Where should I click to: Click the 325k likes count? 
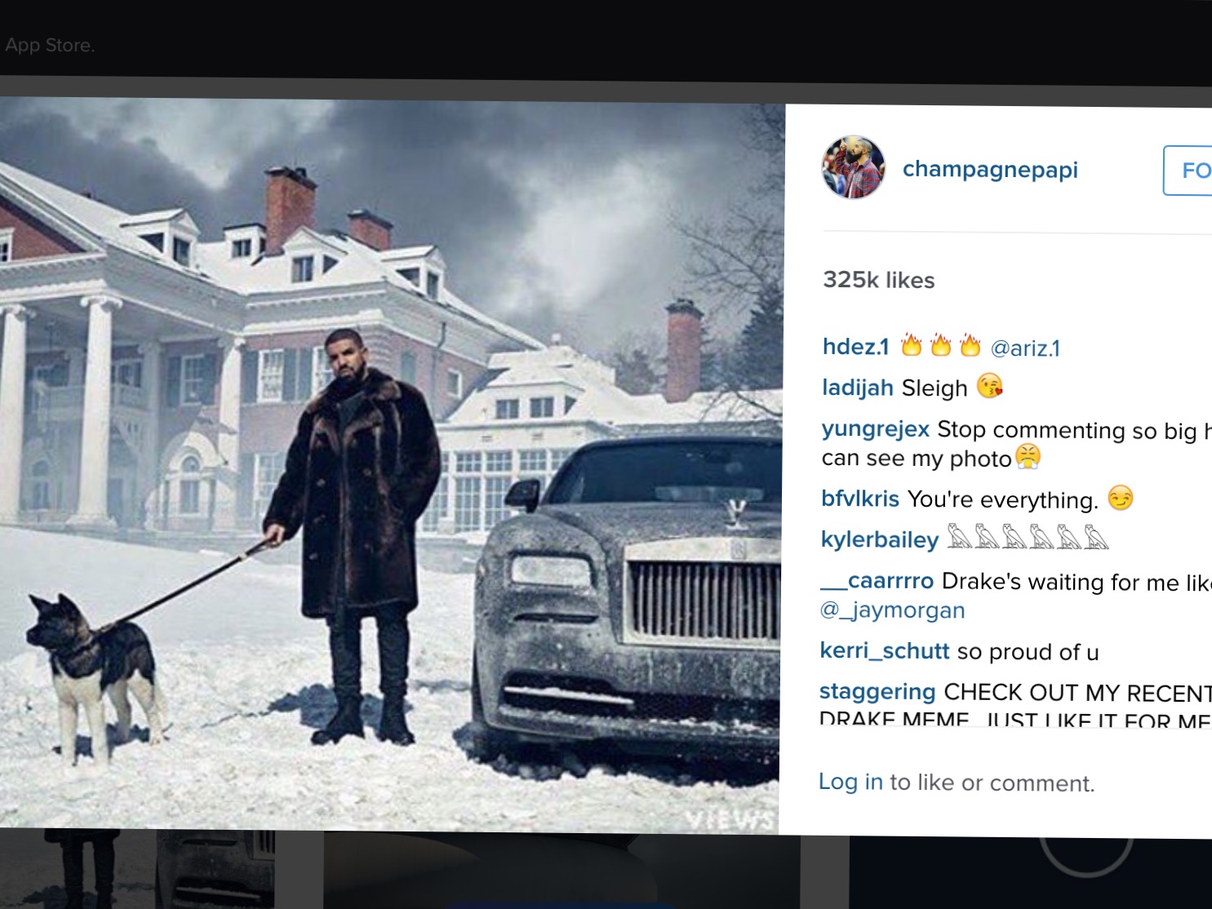(x=879, y=280)
